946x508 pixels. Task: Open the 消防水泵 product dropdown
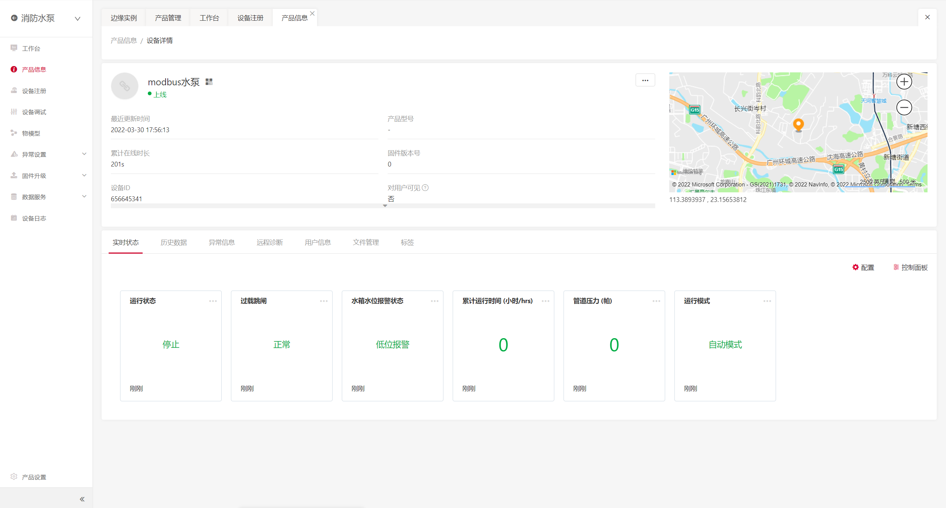[x=77, y=18]
